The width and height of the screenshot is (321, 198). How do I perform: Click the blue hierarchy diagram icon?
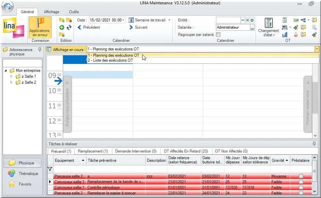[303, 20]
